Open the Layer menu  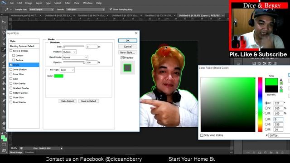pos(39,3)
